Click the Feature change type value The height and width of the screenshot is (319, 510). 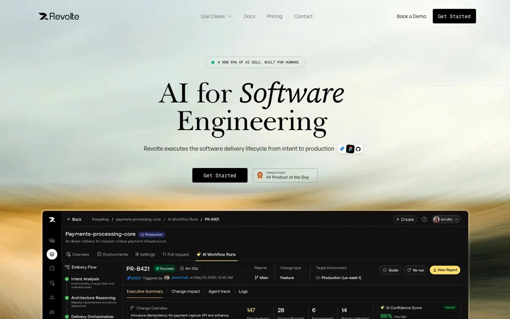(x=287, y=278)
